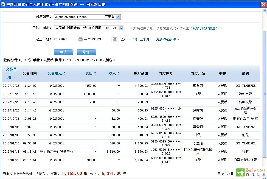This screenshot has height=179, width=267.
Task: Select the 七天 seven-day range link
Action: 123,39
